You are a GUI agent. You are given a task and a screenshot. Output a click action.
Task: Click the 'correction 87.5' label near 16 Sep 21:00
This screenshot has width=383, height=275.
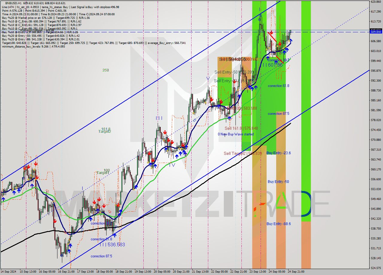point(101,256)
